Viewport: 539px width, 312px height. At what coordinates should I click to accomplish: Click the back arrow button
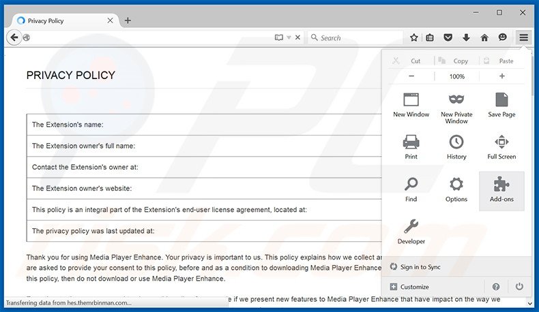(14, 37)
